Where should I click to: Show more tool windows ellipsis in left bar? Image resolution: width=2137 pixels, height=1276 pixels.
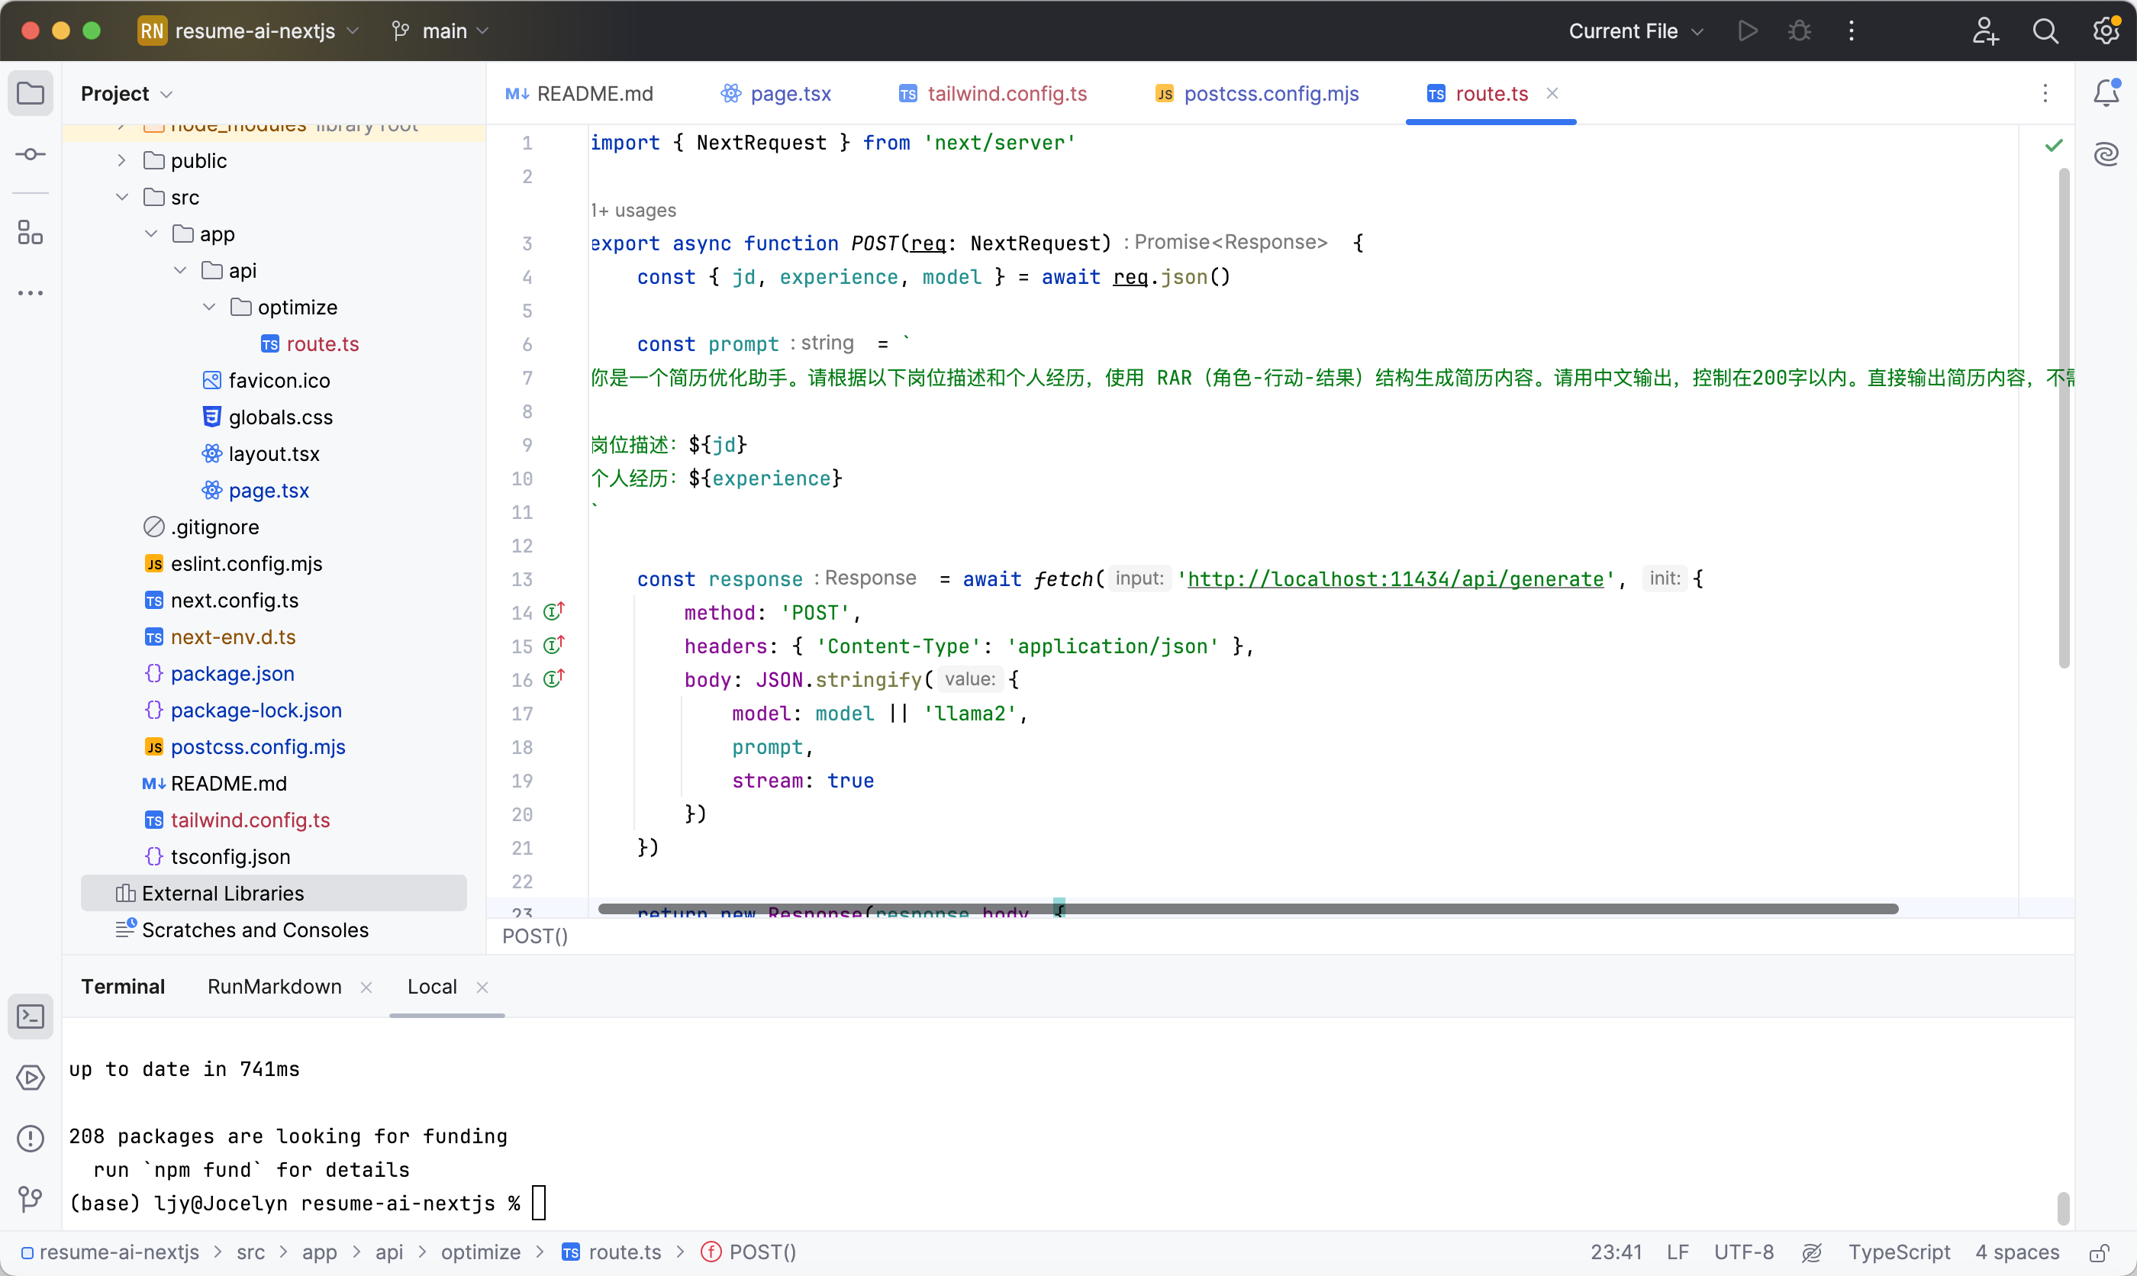click(x=30, y=293)
